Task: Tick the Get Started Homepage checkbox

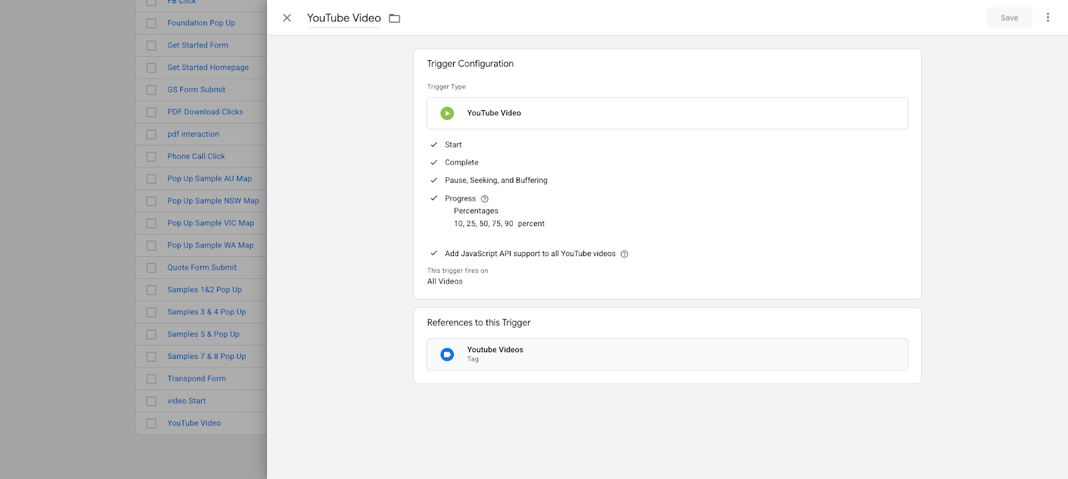Action: pos(152,67)
